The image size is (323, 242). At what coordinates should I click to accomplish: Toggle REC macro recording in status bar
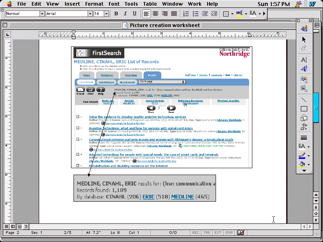(195, 233)
